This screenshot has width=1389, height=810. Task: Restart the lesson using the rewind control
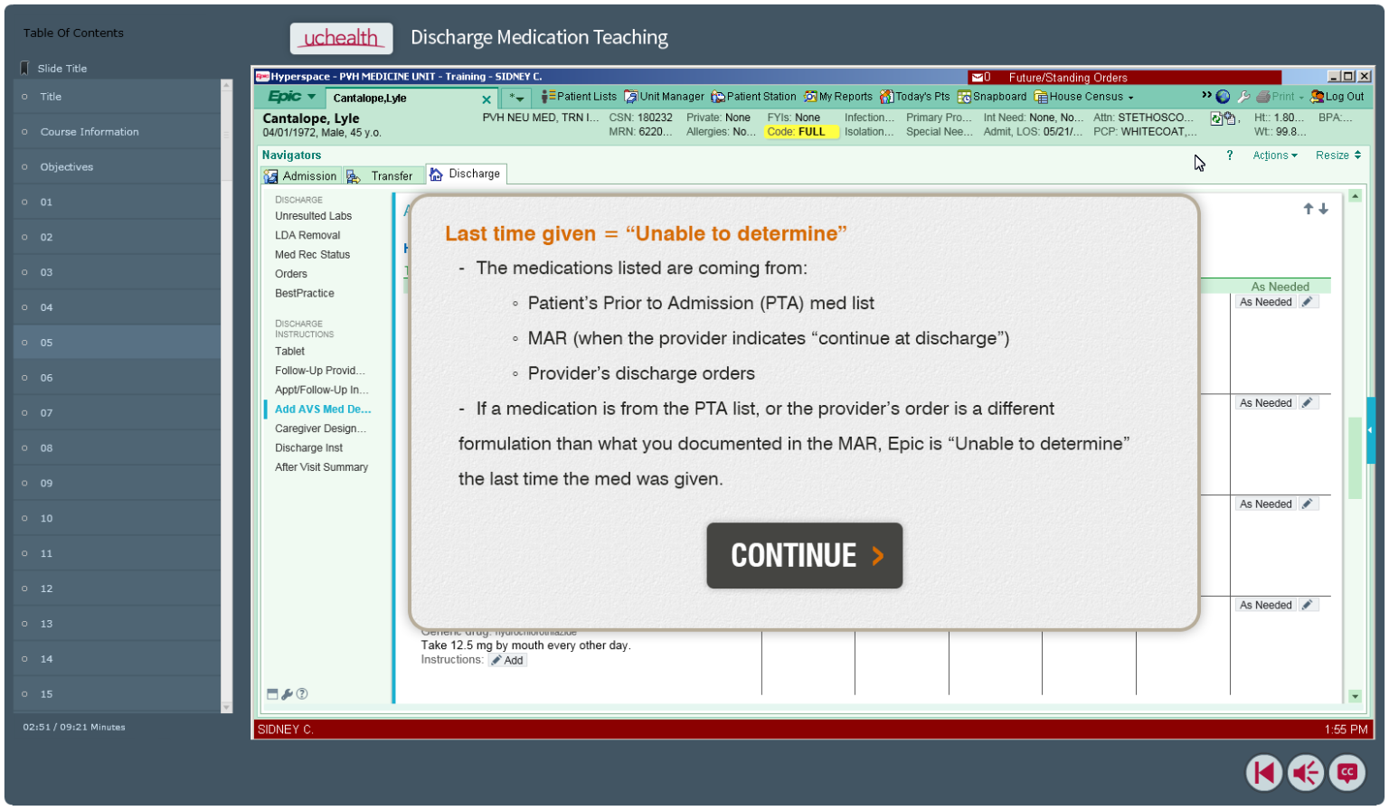coord(1263,773)
